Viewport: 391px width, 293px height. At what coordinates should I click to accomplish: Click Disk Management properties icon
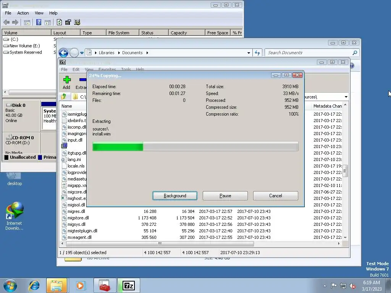coord(68,22)
